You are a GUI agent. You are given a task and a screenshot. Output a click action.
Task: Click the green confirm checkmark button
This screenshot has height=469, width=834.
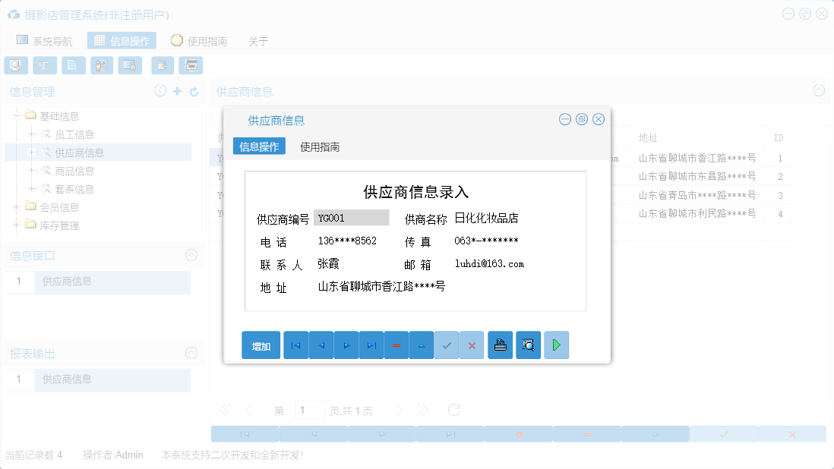point(447,345)
